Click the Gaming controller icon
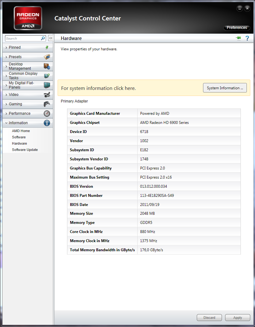The image size is (255, 327). click(47, 104)
